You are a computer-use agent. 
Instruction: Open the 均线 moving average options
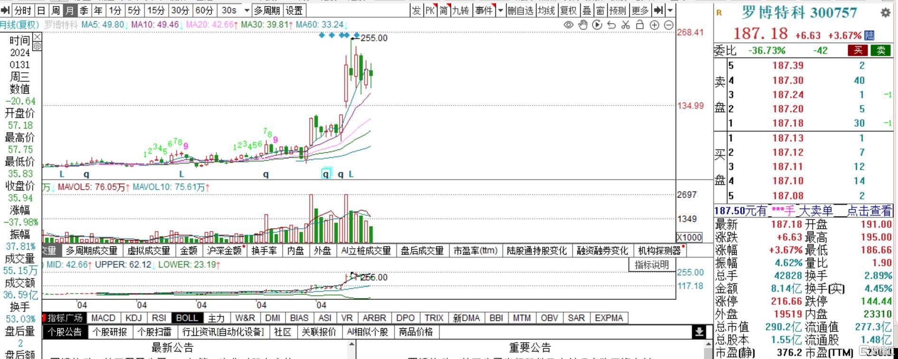[546, 10]
